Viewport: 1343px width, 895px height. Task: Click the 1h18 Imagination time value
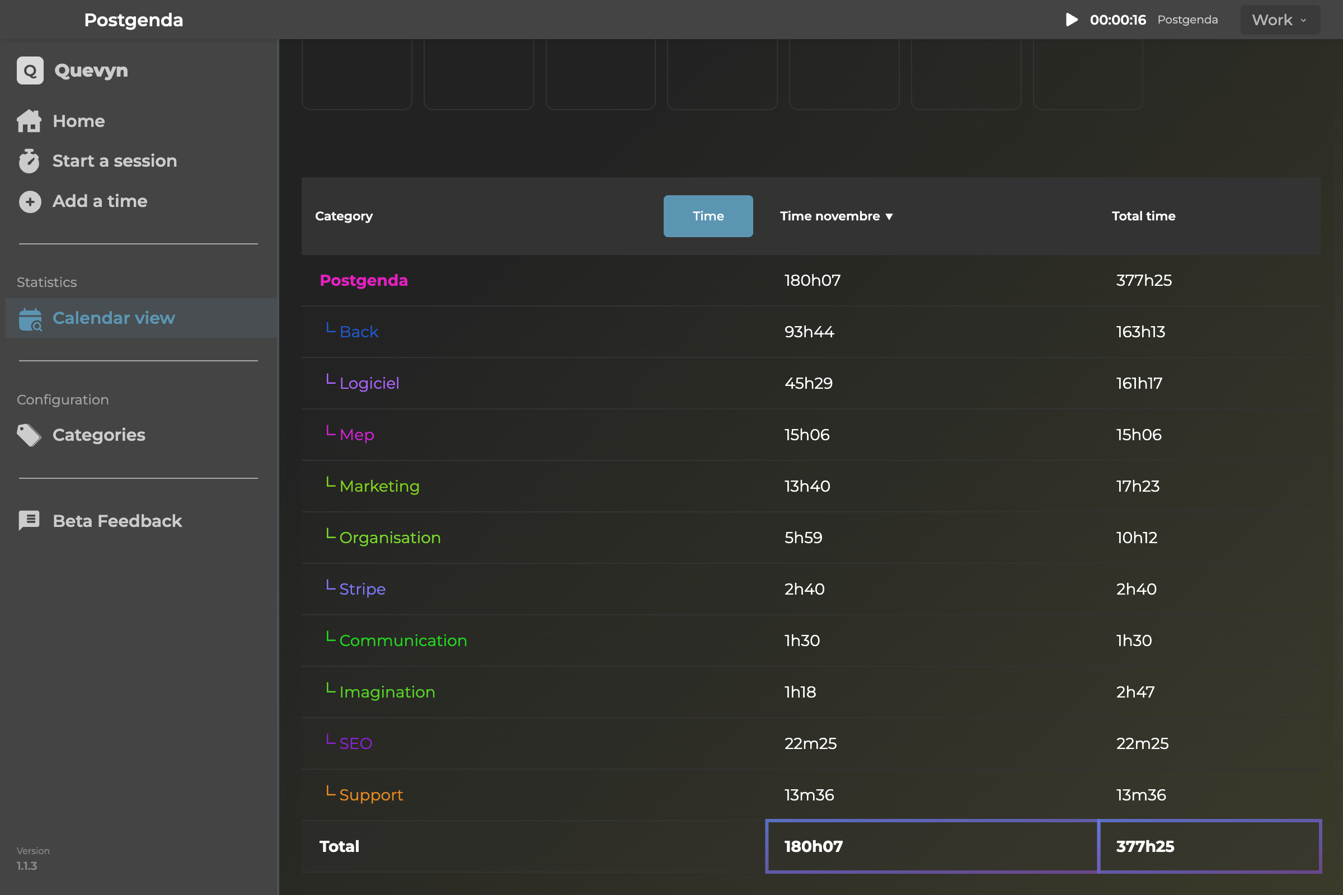(800, 692)
